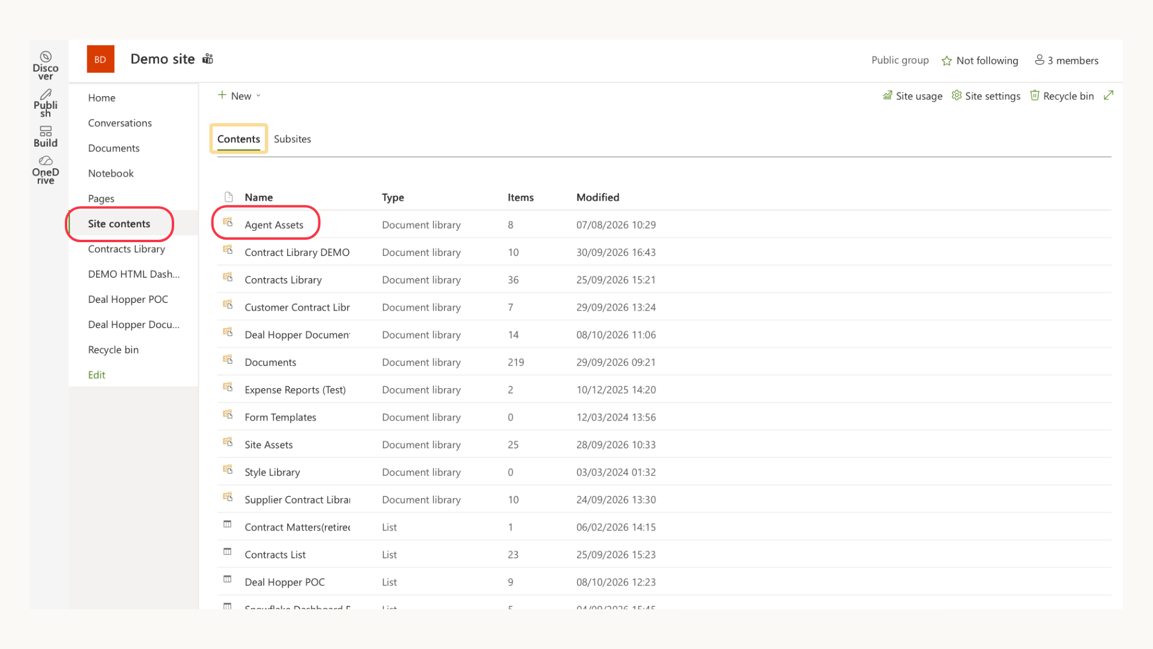Go to Home in the left navigation
This screenshot has height=649, width=1153.
pyautogui.click(x=101, y=98)
